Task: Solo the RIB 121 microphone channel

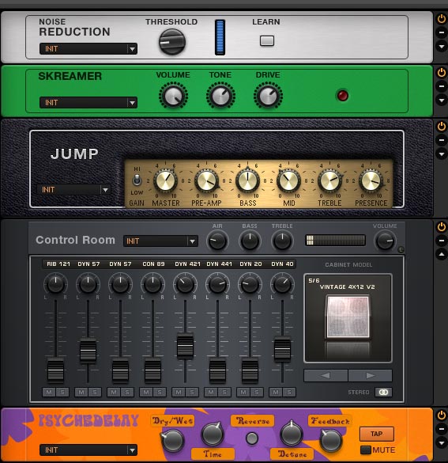Action: pos(62,392)
